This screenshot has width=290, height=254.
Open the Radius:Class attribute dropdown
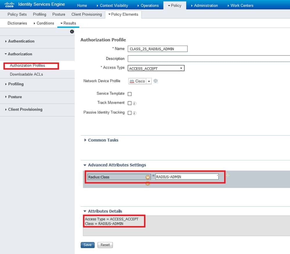(x=147, y=177)
